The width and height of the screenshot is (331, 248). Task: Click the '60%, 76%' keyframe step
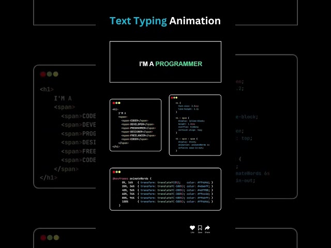[x=128, y=194]
